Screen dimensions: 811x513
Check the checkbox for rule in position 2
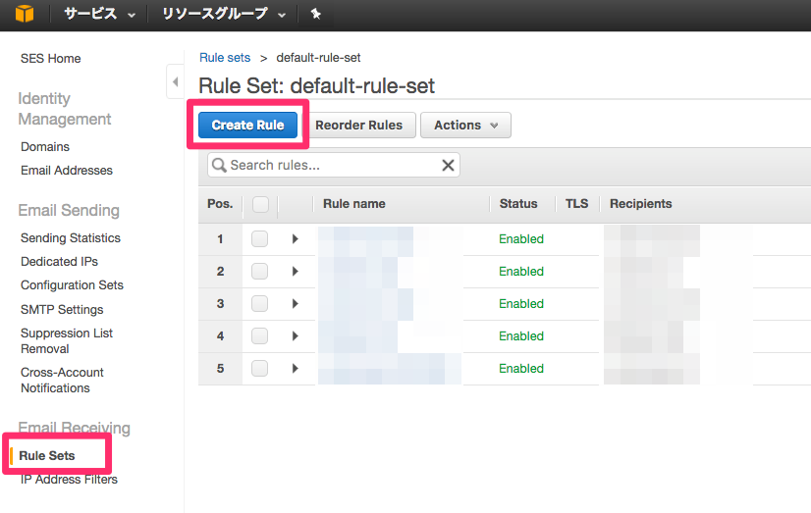pyautogui.click(x=259, y=272)
